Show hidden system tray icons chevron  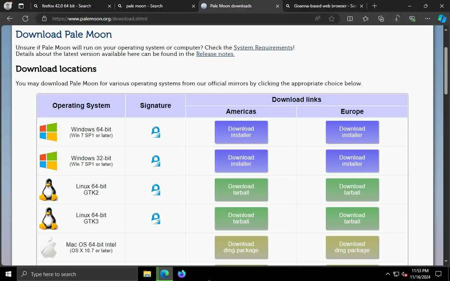388,274
